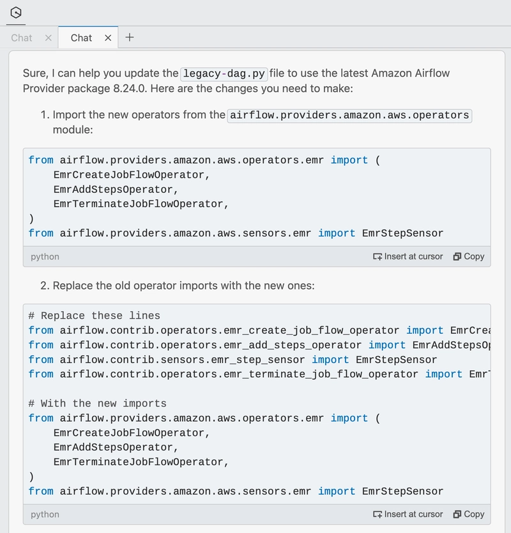Insert second code block at cursor
Image resolution: width=511 pixels, height=533 pixels.
coord(408,514)
